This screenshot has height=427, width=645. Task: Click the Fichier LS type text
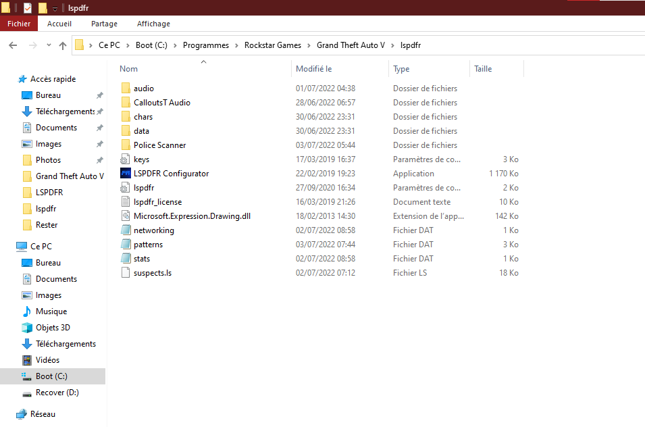click(410, 273)
